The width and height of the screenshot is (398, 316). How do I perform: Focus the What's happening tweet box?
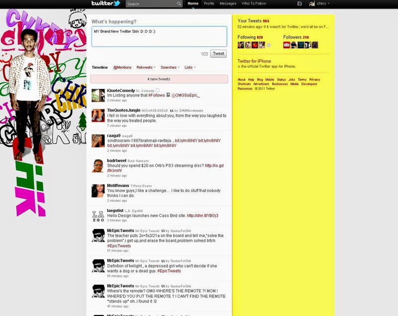159,36
